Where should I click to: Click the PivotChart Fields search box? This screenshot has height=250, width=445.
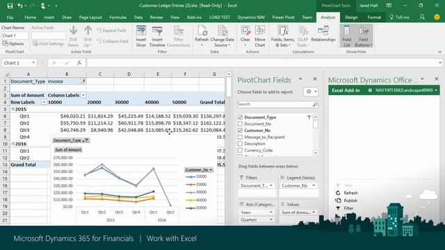275,104
